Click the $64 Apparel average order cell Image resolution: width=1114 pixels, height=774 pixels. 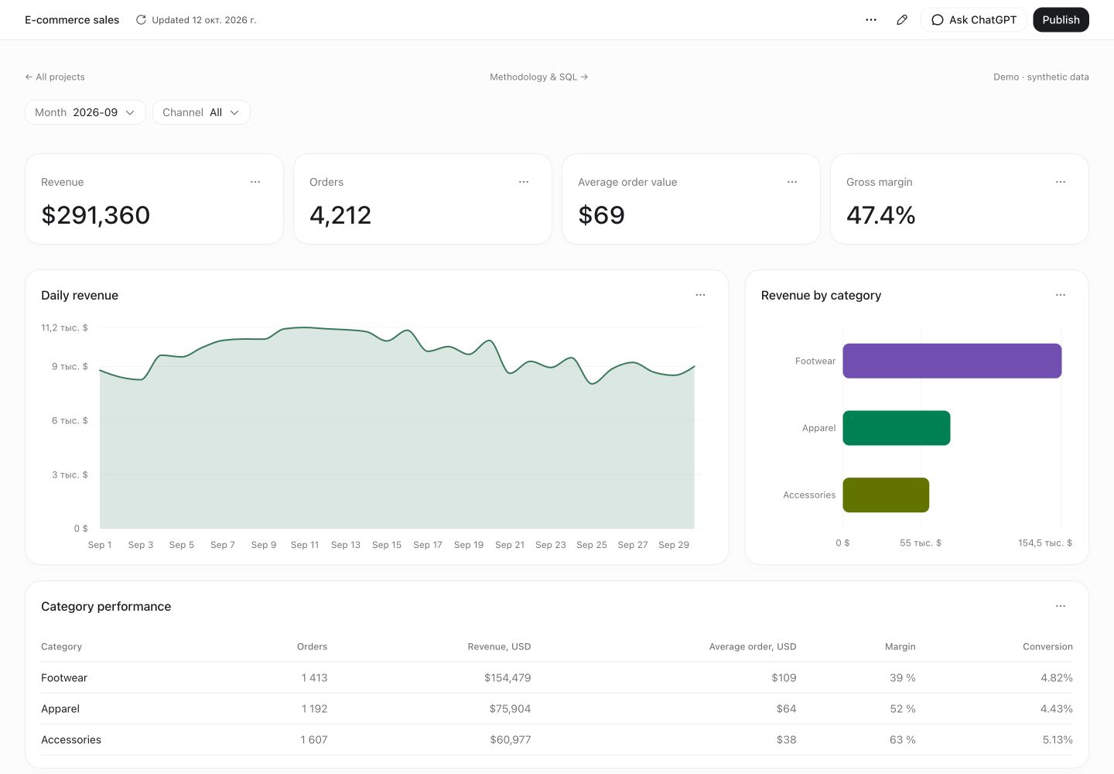click(x=787, y=709)
